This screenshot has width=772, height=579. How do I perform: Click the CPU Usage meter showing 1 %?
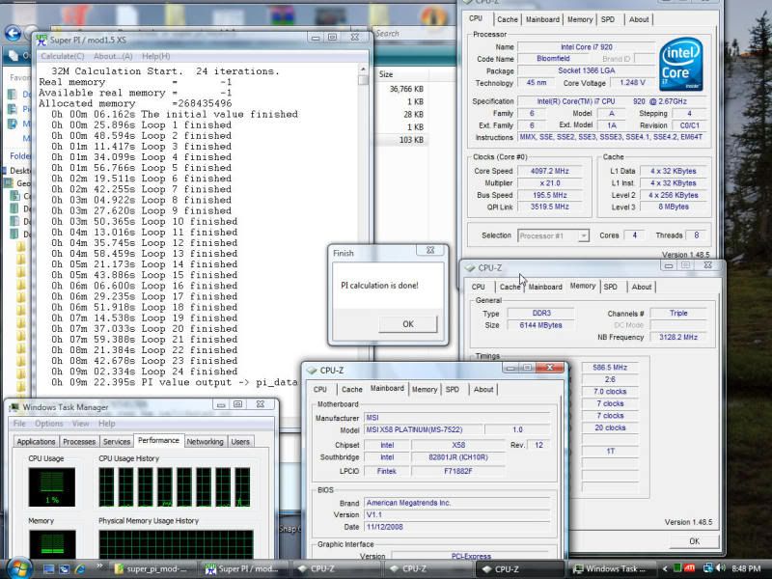[x=52, y=487]
